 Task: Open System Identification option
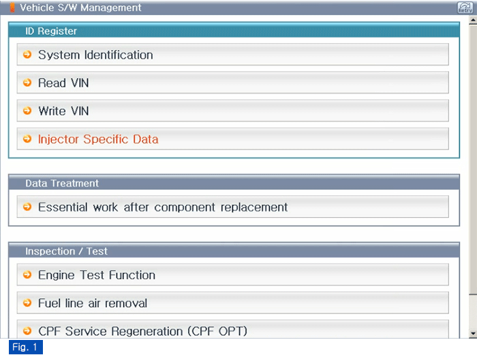click(233, 55)
